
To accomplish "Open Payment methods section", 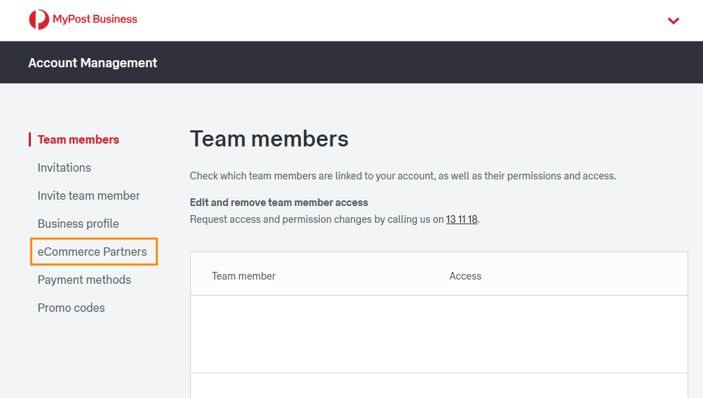I will point(84,280).
